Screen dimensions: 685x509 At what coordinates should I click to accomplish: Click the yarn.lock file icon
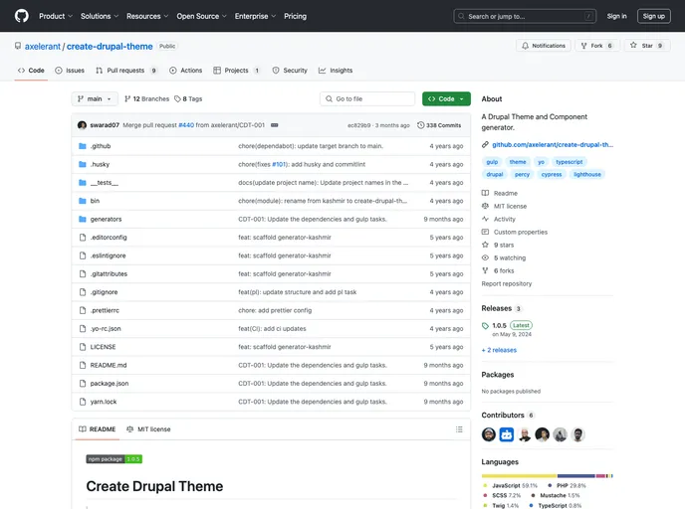pyautogui.click(x=82, y=402)
